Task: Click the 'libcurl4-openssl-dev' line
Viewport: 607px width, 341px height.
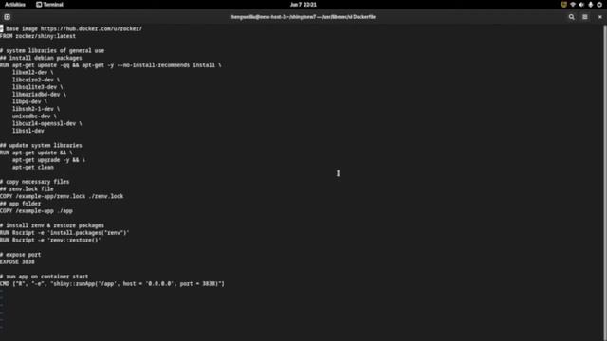Action: click(x=46, y=124)
